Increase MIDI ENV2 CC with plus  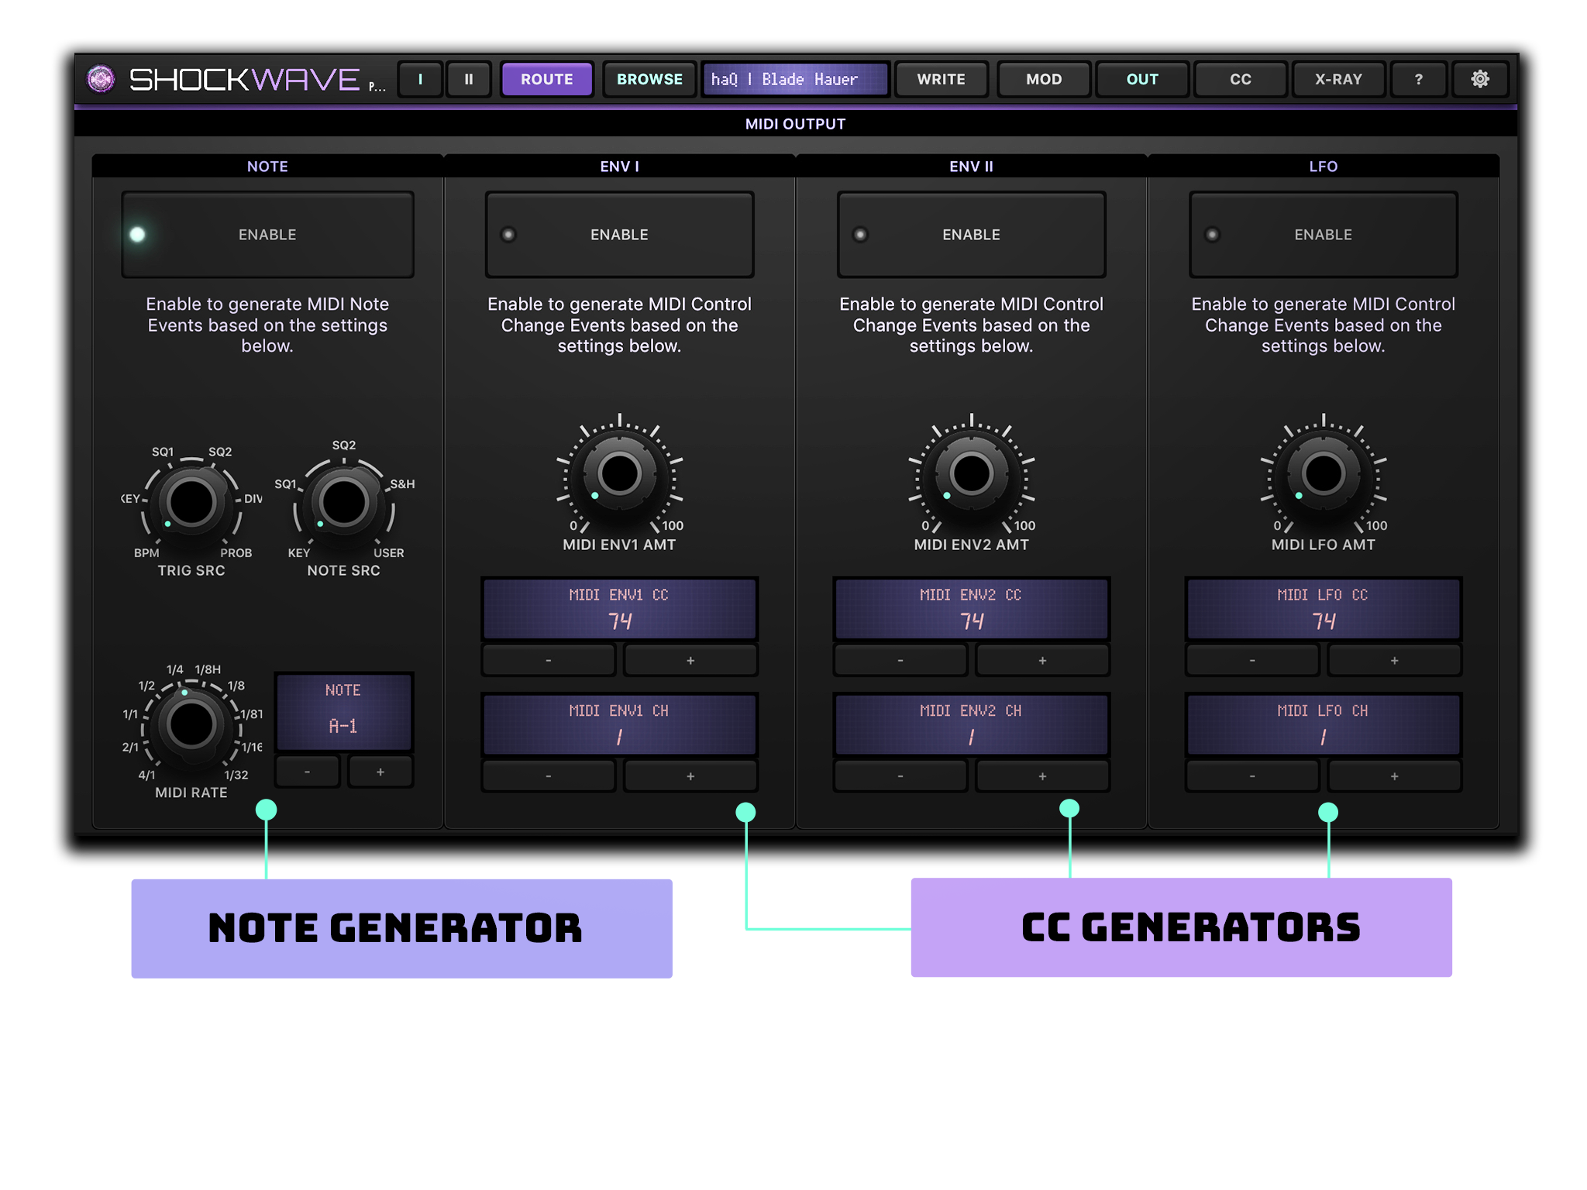click(x=1042, y=660)
